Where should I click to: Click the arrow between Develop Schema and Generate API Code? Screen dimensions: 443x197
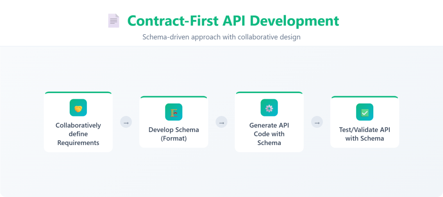tap(221, 123)
